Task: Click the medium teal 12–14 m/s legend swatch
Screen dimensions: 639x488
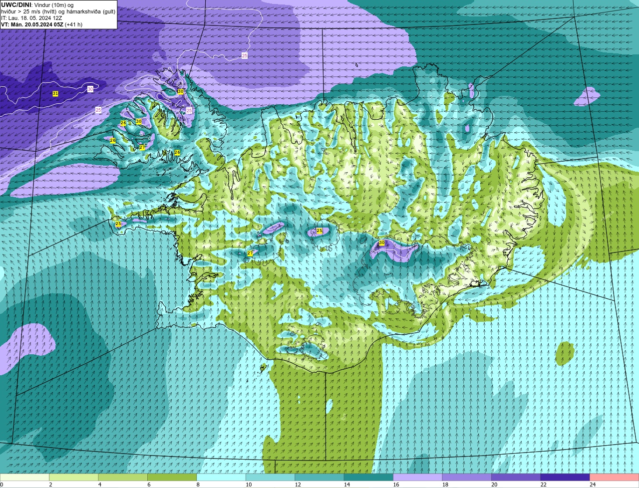Action: 319,477
